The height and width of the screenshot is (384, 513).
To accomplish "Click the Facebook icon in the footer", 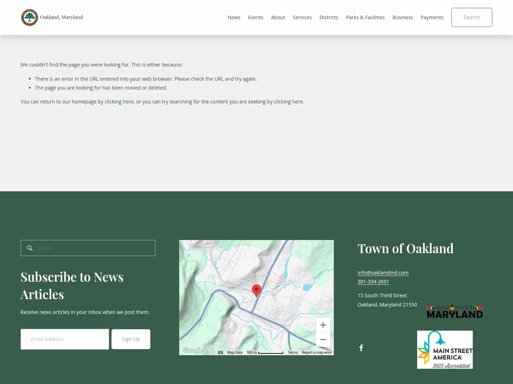I will [361, 347].
